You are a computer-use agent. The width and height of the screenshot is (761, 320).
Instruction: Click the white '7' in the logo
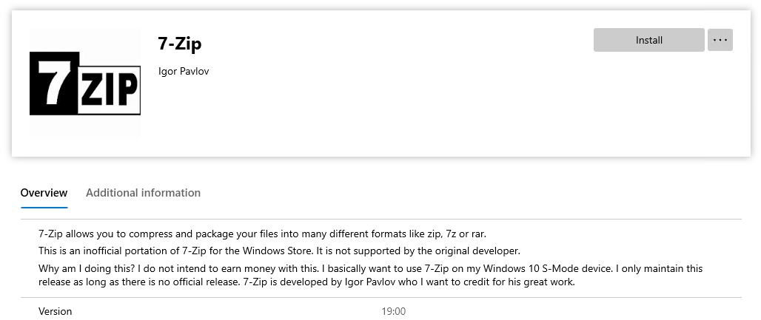(54, 83)
